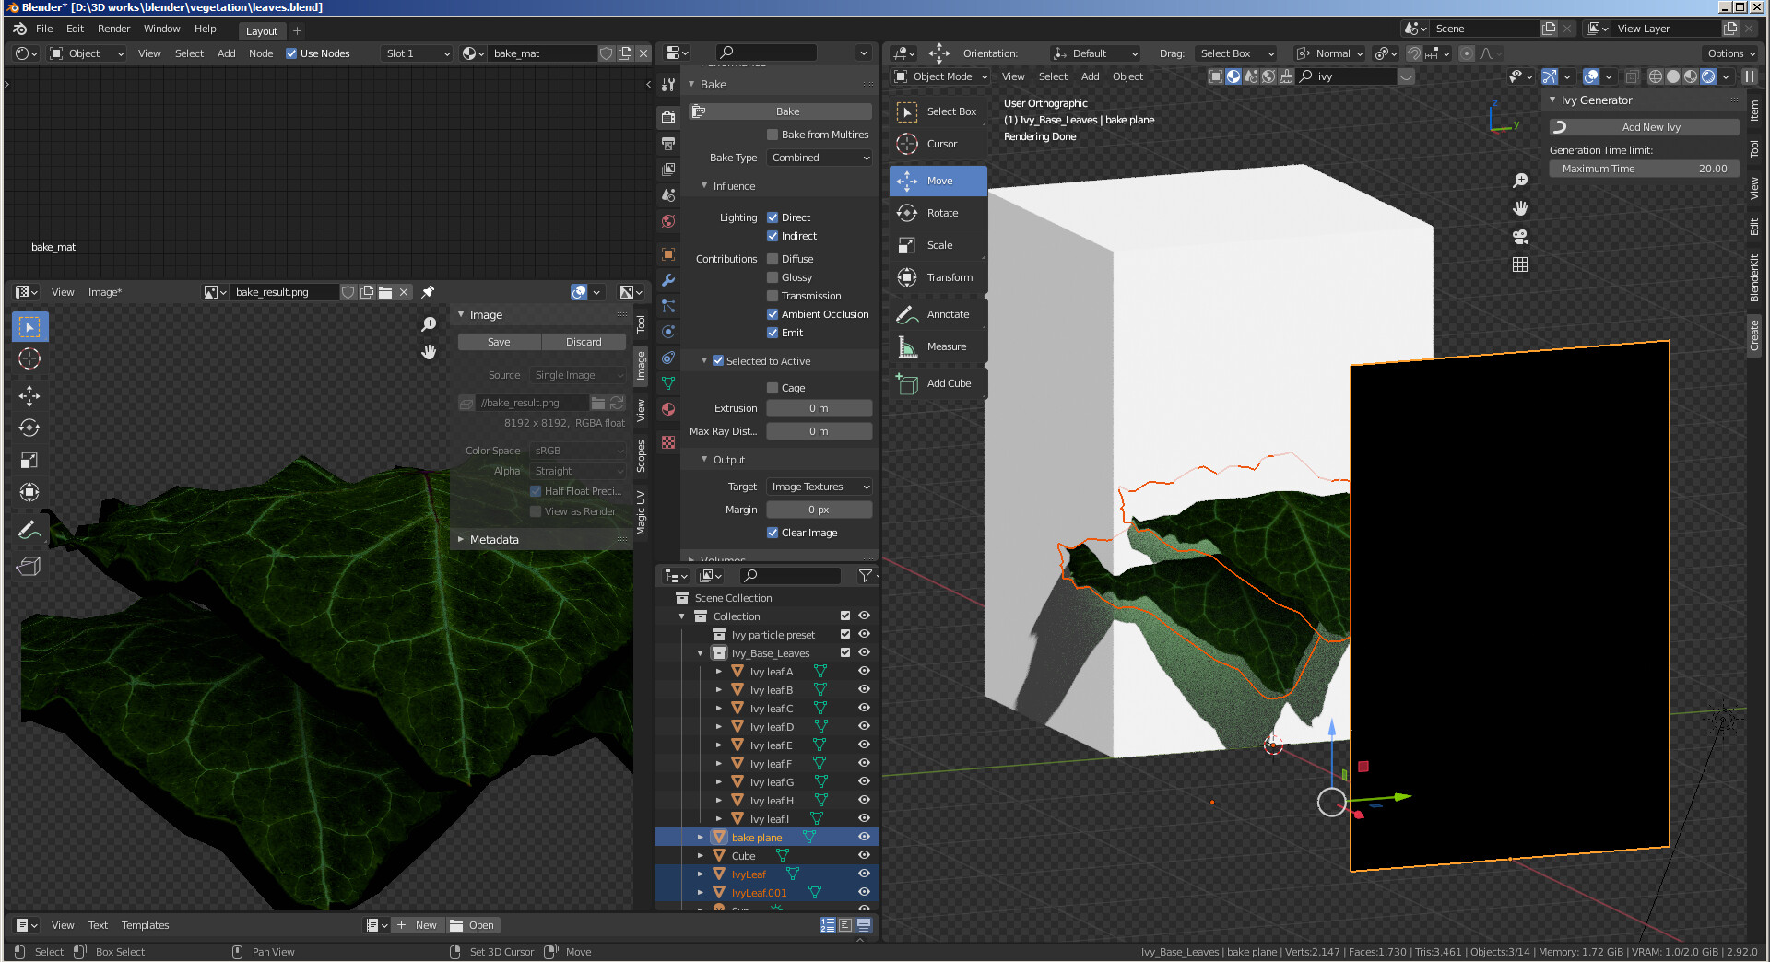Adjust the Maximum Time slider
This screenshot has width=1770, height=962.
pos(1644,169)
